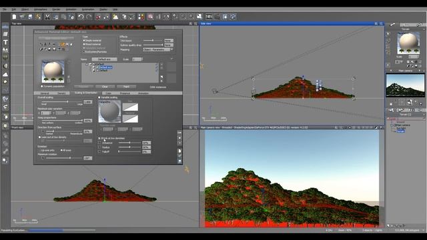Click the filmstrip timeline toolbar icon
This screenshot has width=427, height=240.
tap(209, 17)
